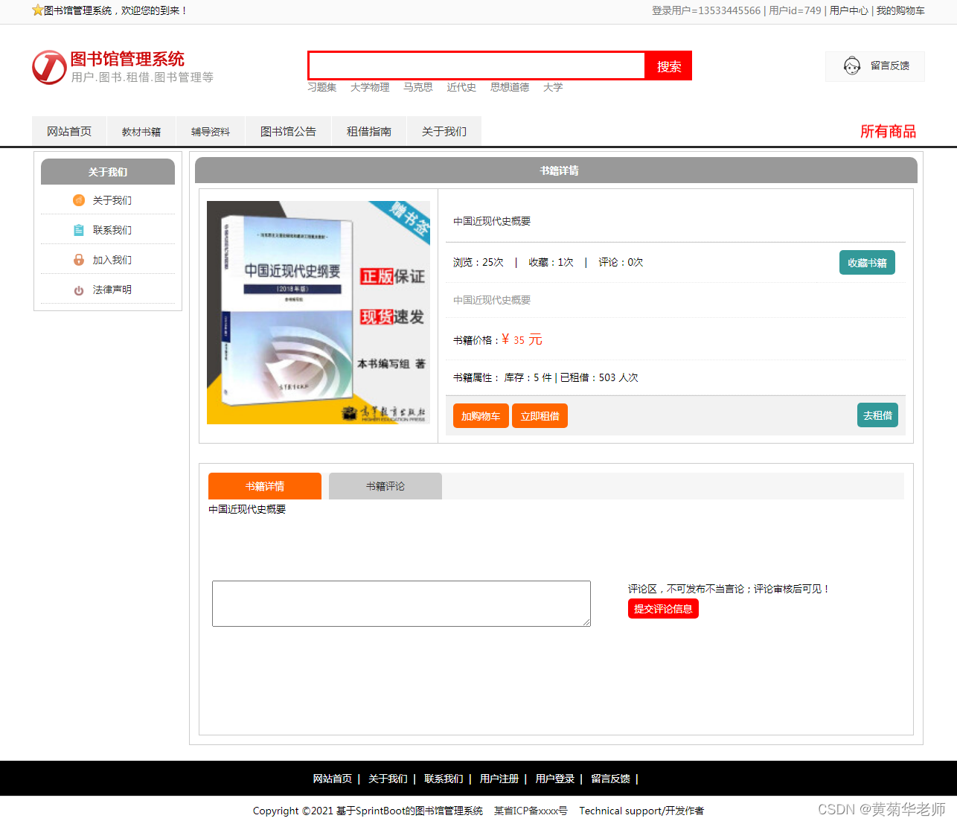Screen dimensions: 957x824
Task: Switch to the 书籍评论 tab
Action: (x=385, y=486)
